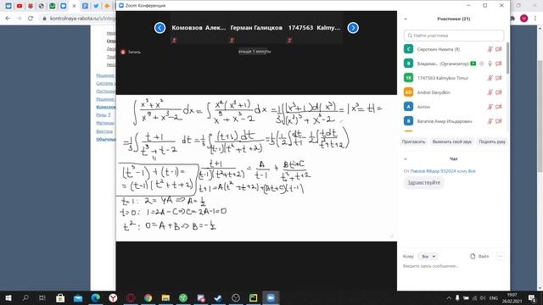The image size is (543, 305).
Task: Click Включить свой звук button
Action: pos(451,141)
